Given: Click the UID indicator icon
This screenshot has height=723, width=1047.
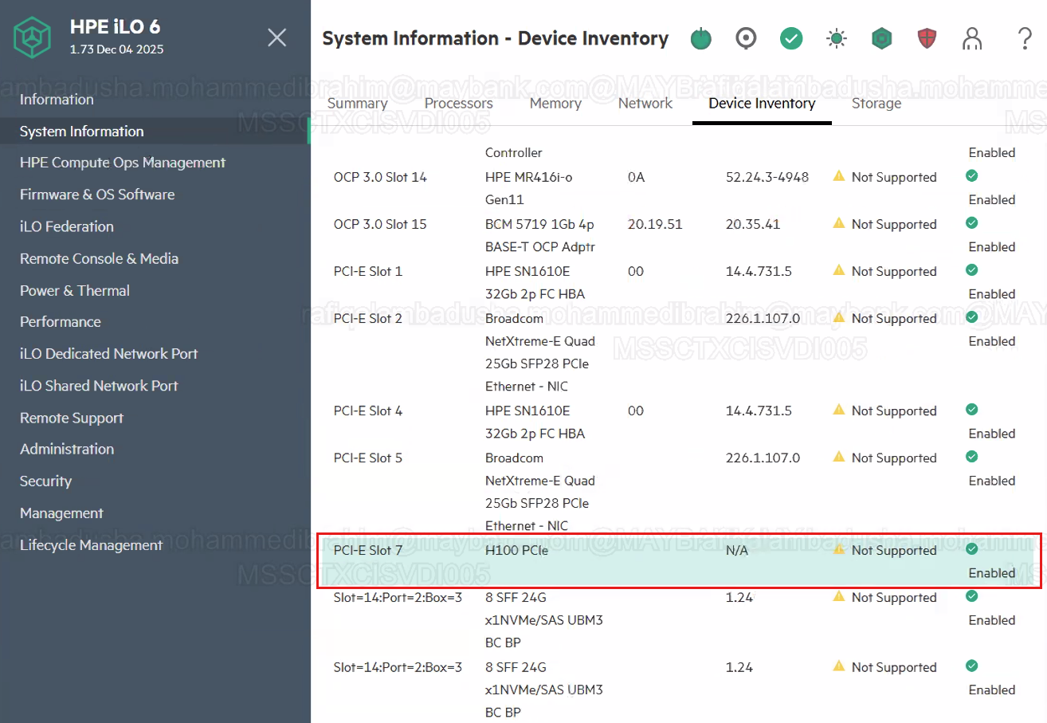Looking at the screenshot, I should pos(746,38).
